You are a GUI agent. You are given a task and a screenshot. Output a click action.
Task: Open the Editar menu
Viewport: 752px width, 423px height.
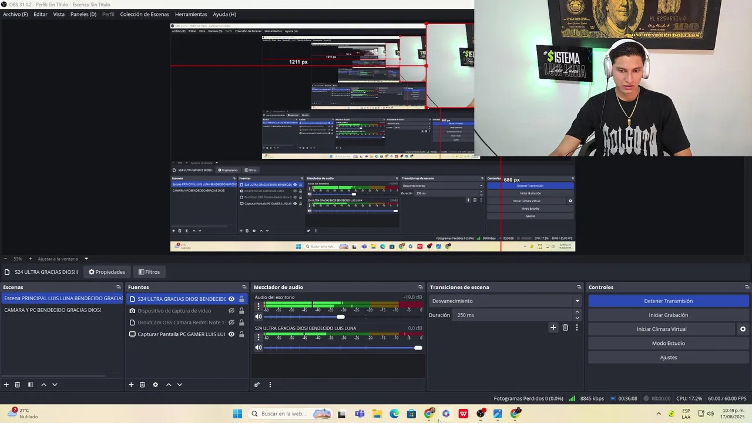[41, 14]
